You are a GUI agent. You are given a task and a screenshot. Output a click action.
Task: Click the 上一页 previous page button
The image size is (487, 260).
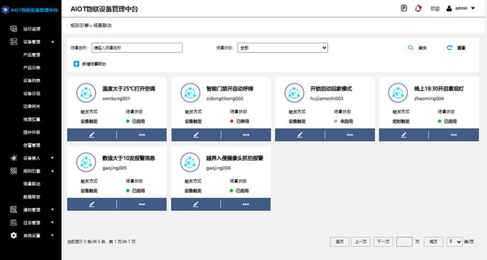pos(361,241)
